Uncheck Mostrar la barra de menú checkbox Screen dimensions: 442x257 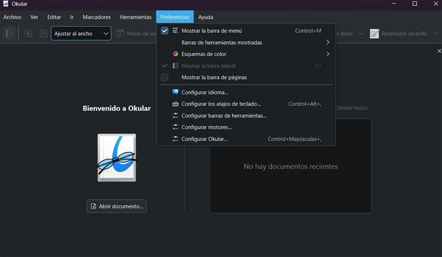pos(165,31)
